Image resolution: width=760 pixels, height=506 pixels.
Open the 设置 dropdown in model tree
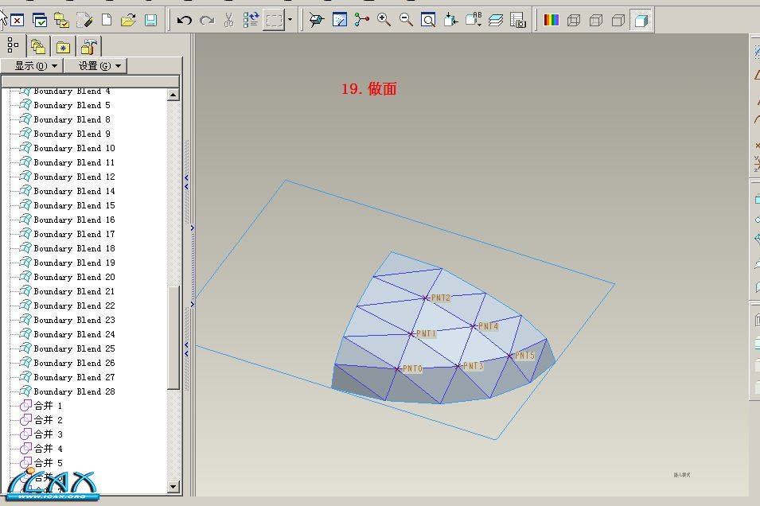coord(95,66)
